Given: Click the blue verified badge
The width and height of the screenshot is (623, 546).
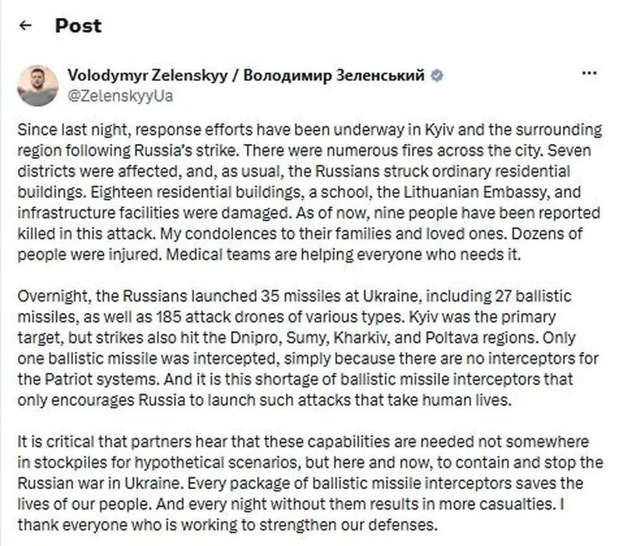Looking at the screenshot, I should [437, 75].
